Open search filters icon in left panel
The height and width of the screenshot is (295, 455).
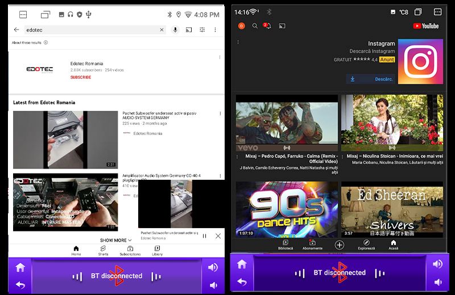202,29
